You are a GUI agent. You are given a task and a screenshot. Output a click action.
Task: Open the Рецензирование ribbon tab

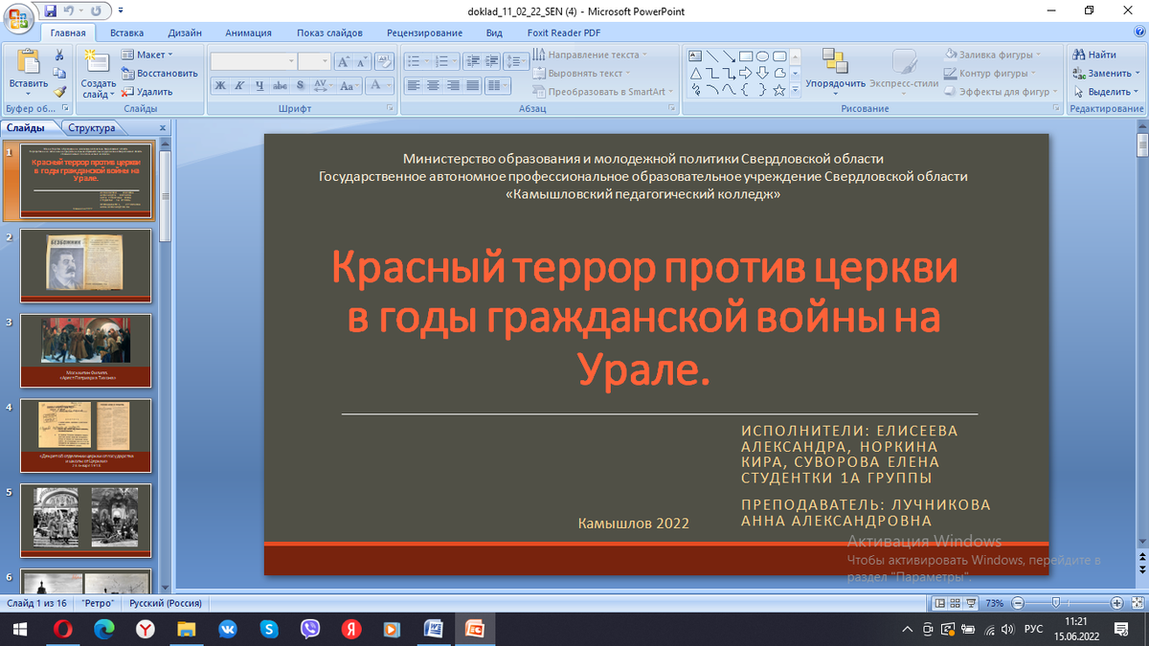click(424, 33)
